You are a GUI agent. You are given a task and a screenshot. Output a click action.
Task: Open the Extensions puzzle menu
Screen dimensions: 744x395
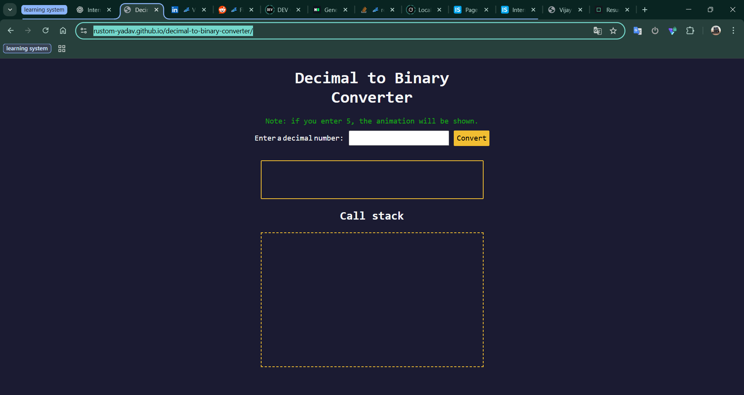[x=690, y=31]
